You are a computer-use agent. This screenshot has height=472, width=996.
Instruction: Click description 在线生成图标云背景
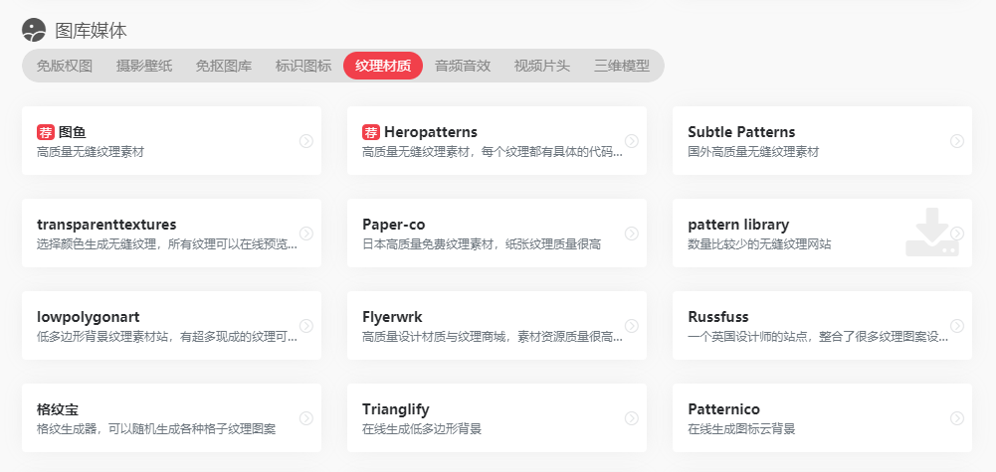click(741, 429)
